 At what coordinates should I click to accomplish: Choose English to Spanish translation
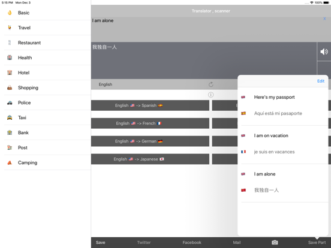pos(150,105)
